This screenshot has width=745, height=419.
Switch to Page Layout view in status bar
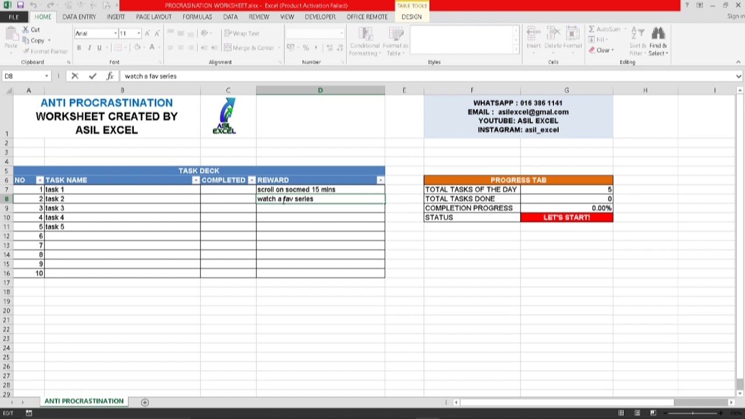637,413
